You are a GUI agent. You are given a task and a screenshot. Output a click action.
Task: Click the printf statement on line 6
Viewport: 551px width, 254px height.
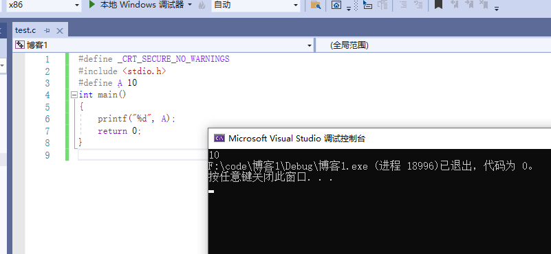tap(136, 119)
